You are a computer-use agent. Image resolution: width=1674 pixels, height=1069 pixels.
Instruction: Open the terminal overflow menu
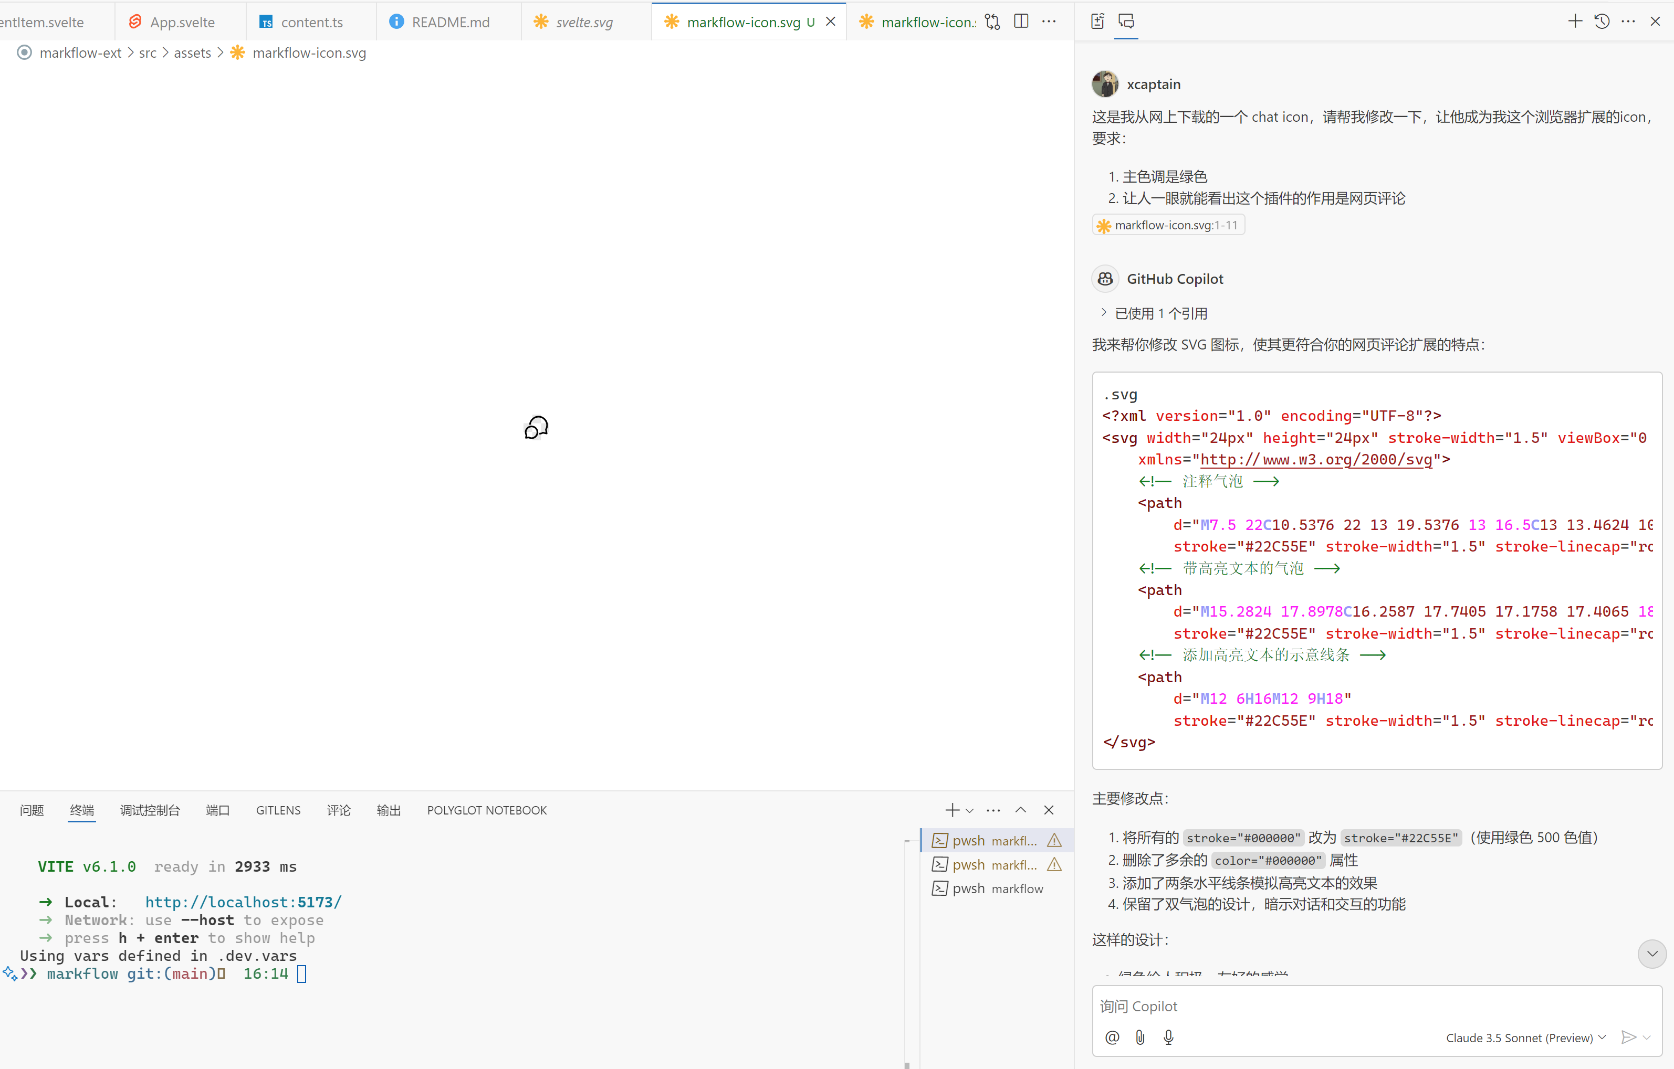[993, 810]
